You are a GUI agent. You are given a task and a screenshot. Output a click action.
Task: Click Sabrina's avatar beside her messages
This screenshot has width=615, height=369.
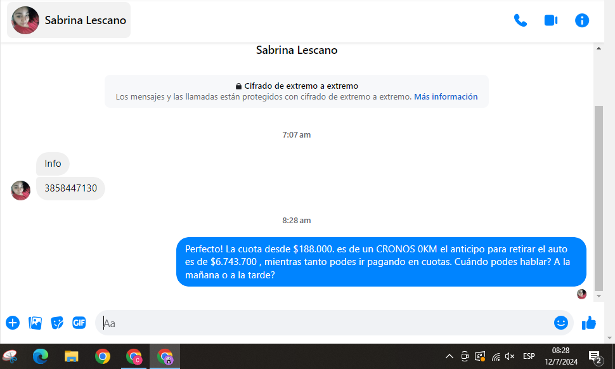20,191
